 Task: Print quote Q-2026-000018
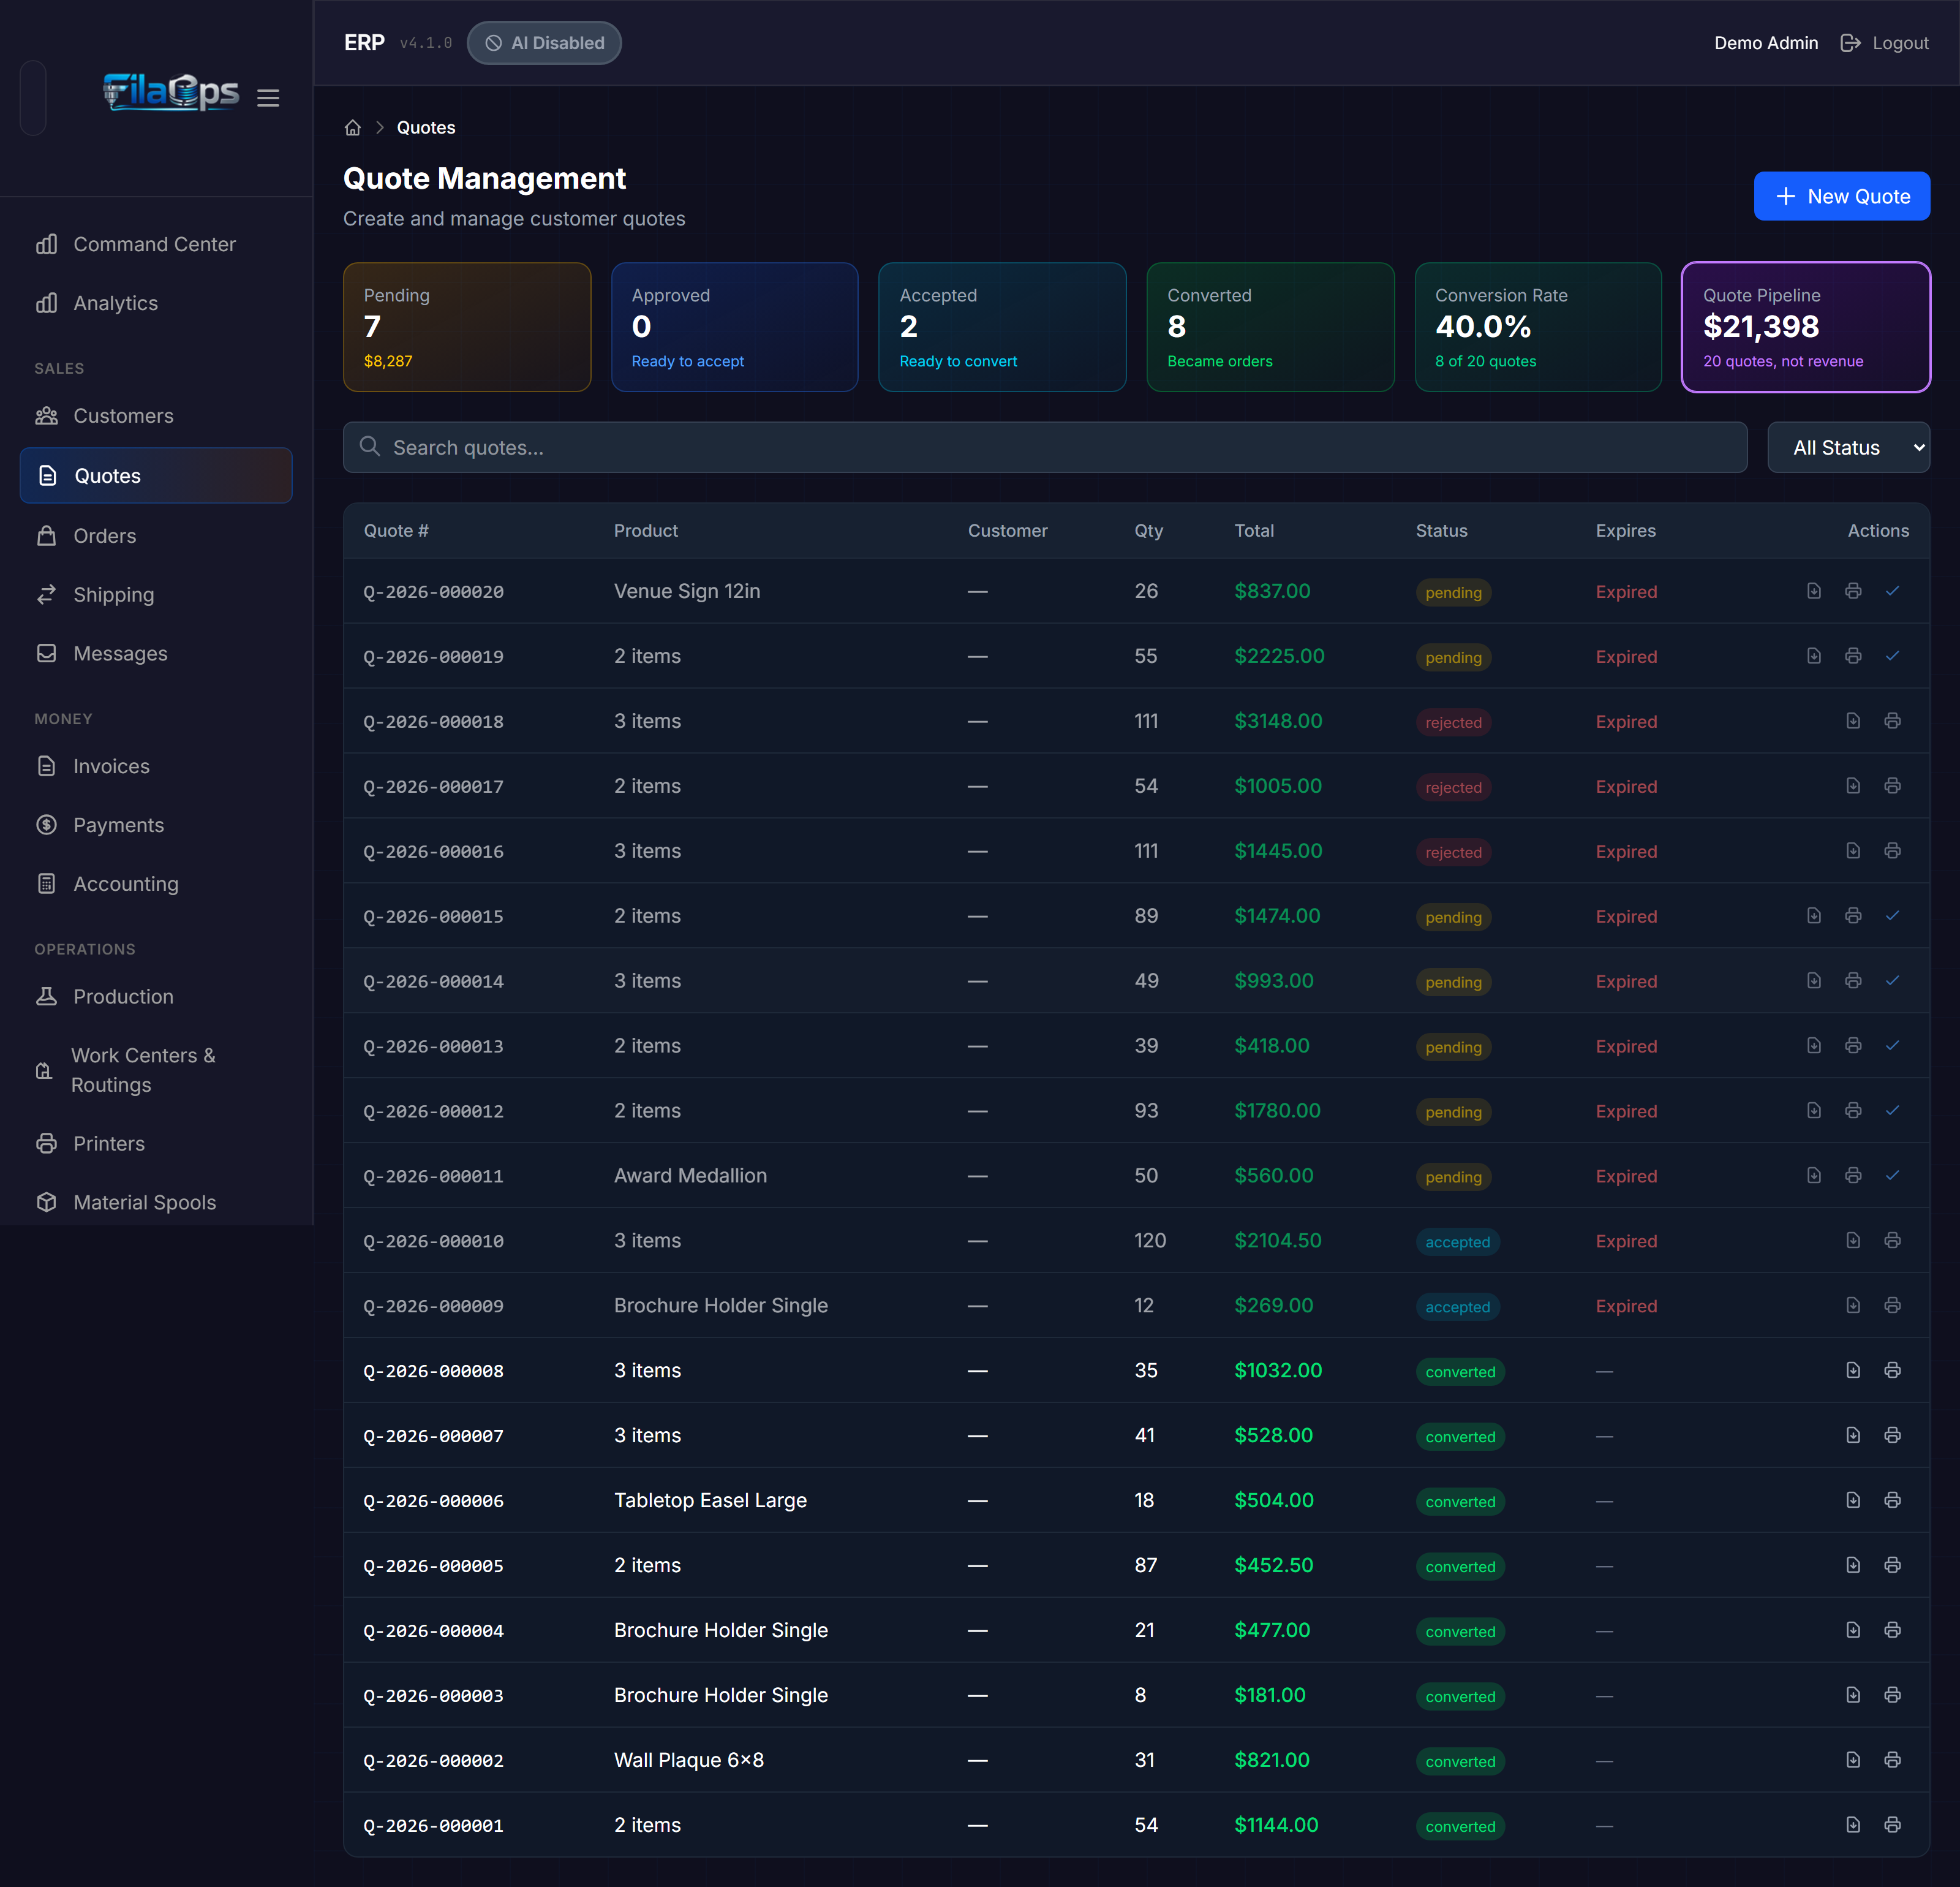pyautogui.click(x=1892, y=721)
